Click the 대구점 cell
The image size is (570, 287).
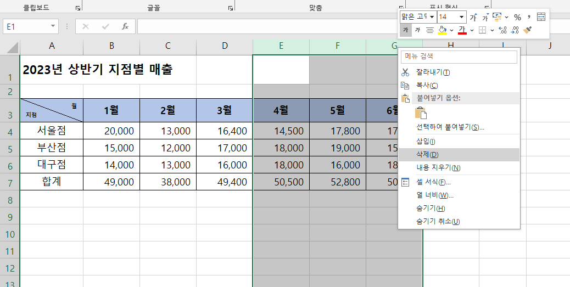click(x=52, y=165)
